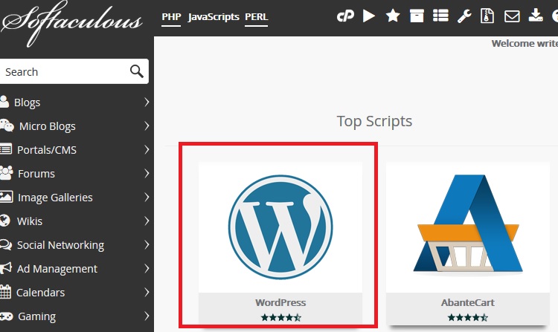Click the Show Demos play icon
The image size is (558, 332).
click(369, 16)
